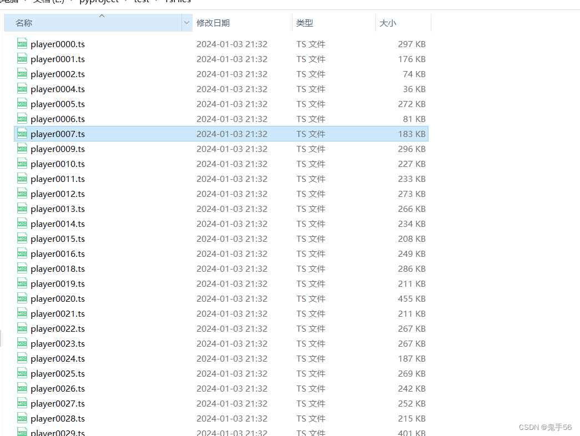Click the file icon for player0011.ts

tap(22, 179)
